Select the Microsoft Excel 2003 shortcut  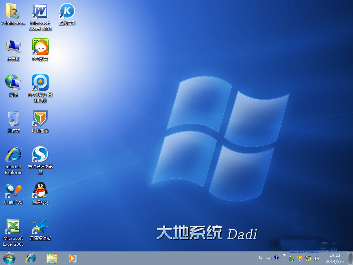pos(13,226)
